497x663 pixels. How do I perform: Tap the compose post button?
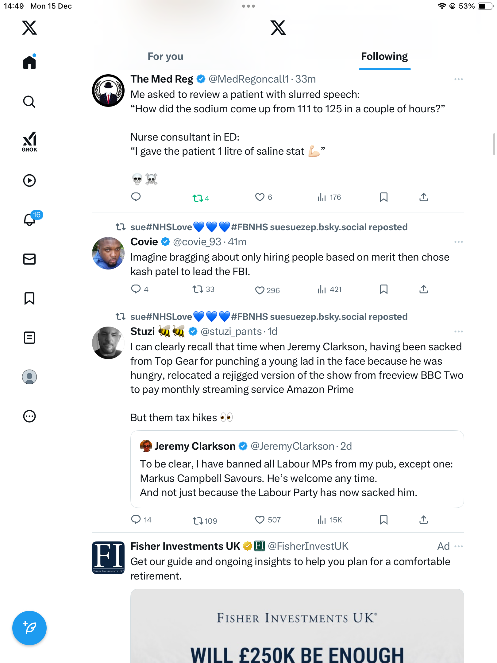pyautogui.click(x=29, y=628)
